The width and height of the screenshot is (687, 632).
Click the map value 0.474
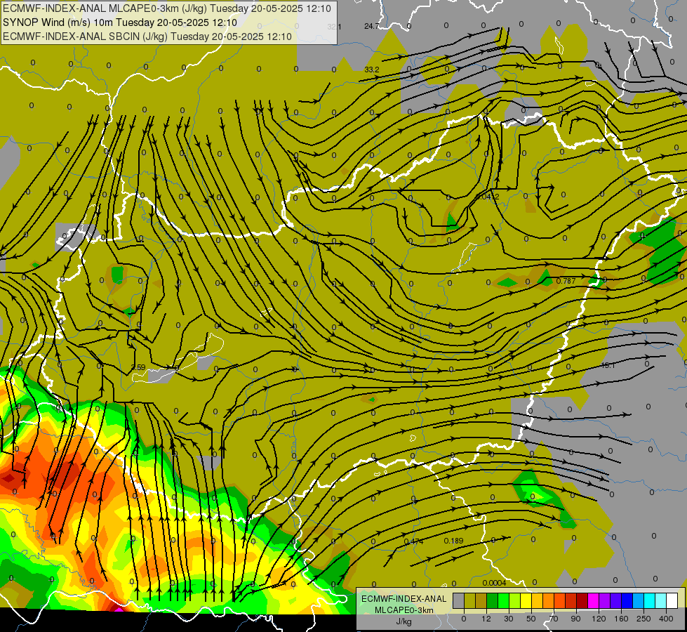point(413,541)
